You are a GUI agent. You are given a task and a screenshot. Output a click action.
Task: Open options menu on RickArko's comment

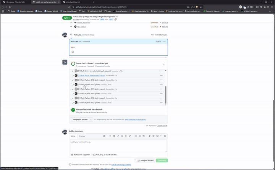point(164,42)
